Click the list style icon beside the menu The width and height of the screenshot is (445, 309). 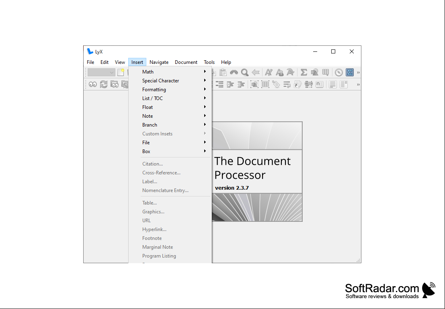click(219, 84)
